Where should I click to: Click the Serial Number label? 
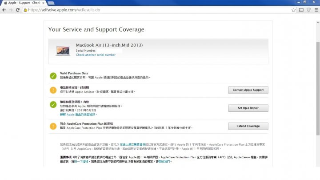point(86,50)
